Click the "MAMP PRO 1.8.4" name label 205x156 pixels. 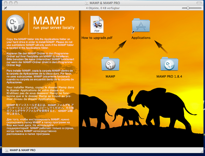click(169, 76)
